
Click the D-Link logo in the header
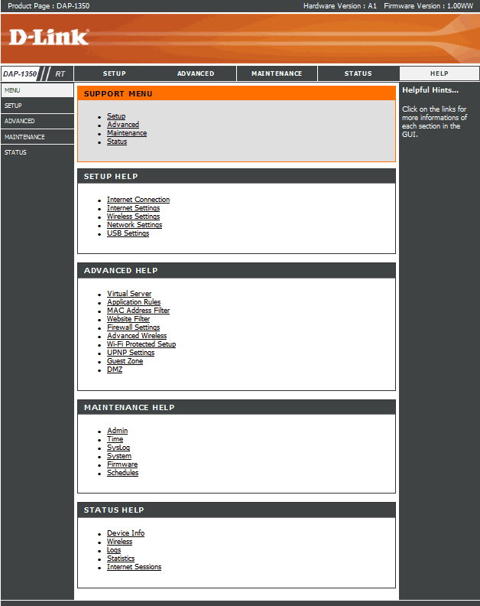[x=49, y=37]
